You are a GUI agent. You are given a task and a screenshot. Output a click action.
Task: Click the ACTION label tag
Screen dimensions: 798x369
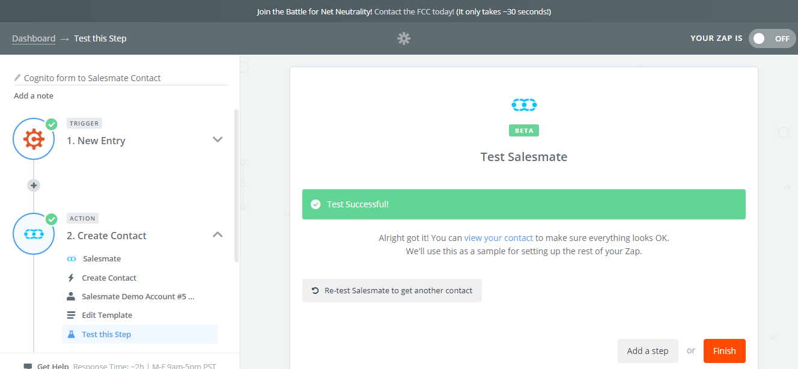[83, 218]
